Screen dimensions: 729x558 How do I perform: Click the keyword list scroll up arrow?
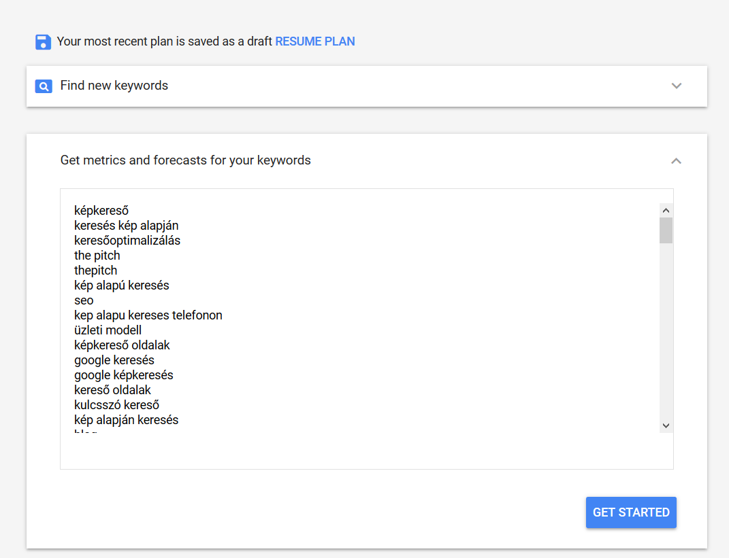point(666,210)
